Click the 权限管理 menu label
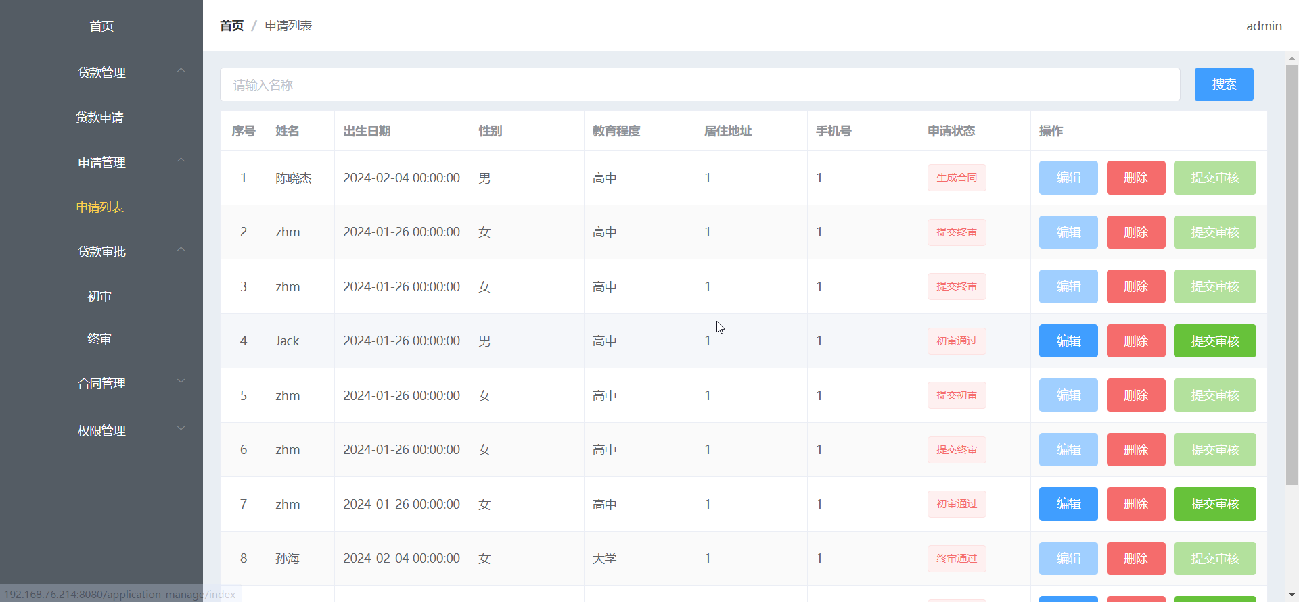The height and width of the screenshot is (602, 1299). (101, 430)
